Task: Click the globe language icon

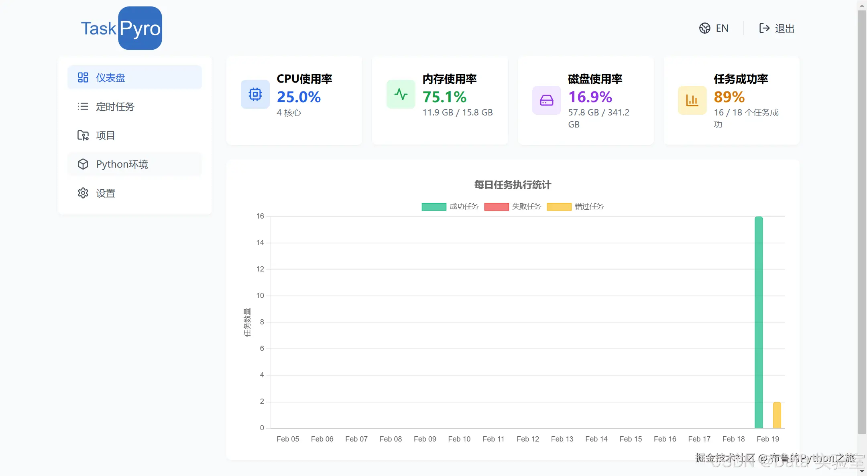Action: (x=704, y=28)
